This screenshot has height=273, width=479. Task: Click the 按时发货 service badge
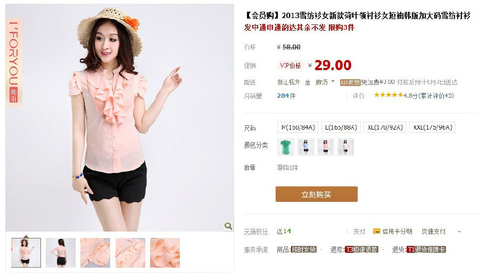[304, 250]
